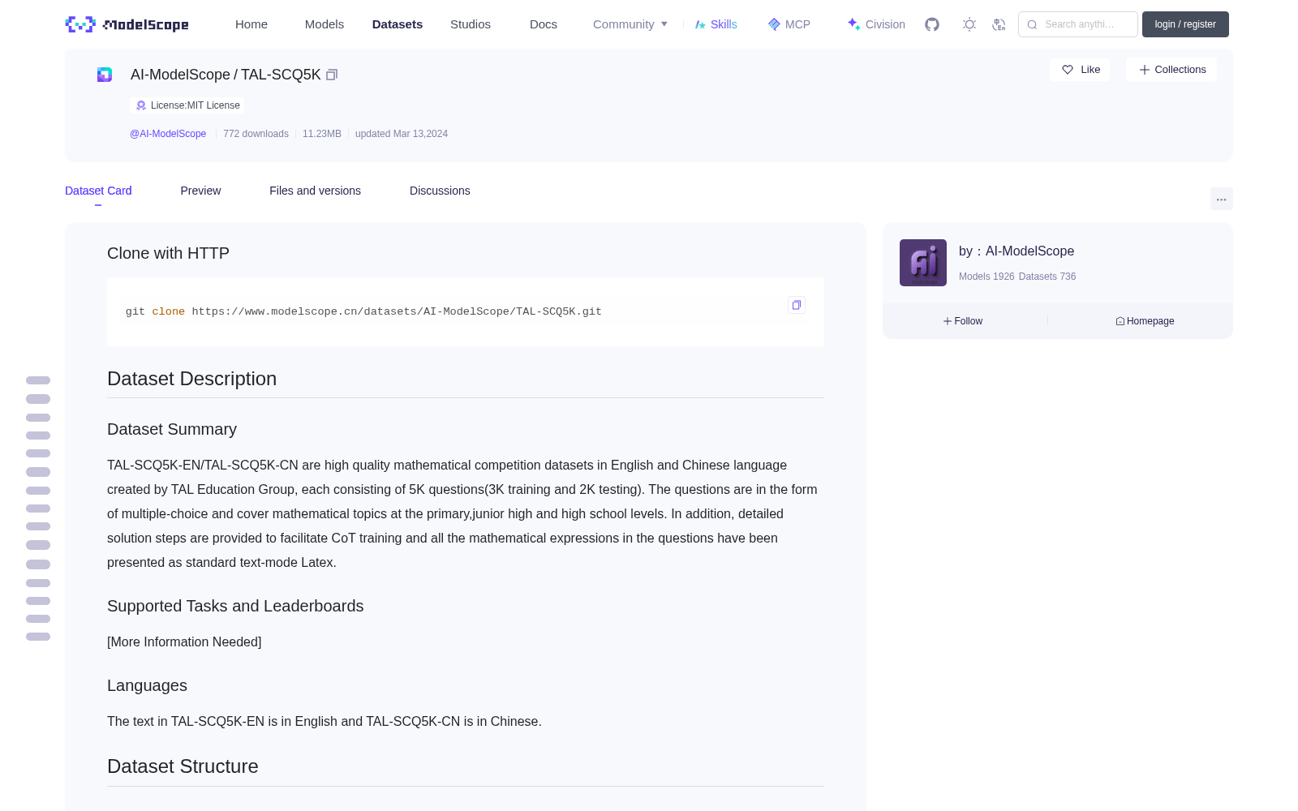Expand the Community dropdown menu
The image size is (1298, 811).
[x=630, y=24]
